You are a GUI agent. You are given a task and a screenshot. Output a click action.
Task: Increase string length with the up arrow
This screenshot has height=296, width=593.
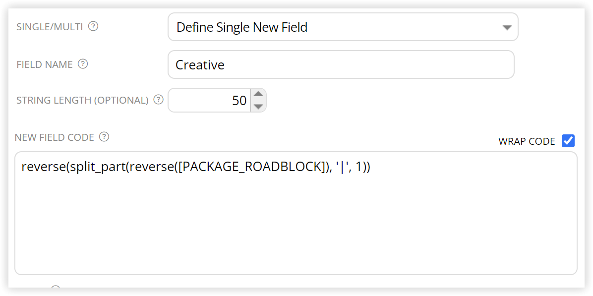258,94
